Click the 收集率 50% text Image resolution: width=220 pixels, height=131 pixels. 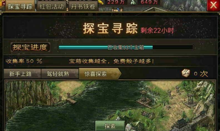click(x=24, y=61)
